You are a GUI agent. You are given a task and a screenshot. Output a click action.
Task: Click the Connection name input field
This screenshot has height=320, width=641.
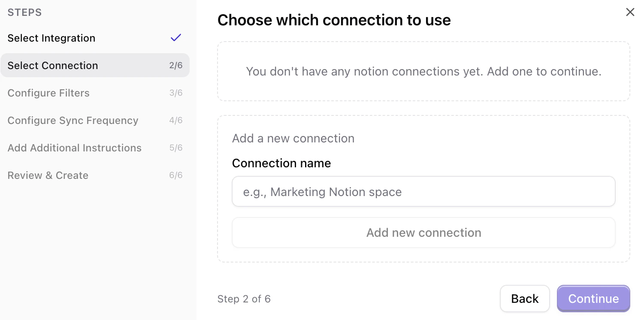pos(423,191)
